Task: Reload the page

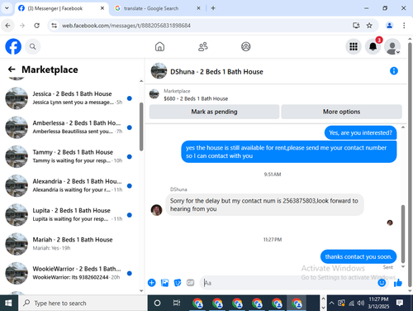Action: [36, 26]
